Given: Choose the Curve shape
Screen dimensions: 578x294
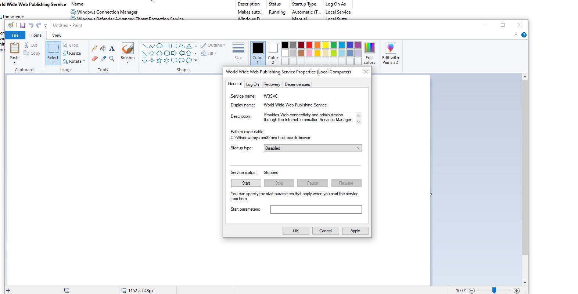Looking at the screenshot, I should 152,46.
